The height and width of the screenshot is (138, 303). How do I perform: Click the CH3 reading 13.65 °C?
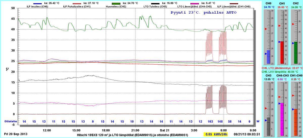pos(269,79)
